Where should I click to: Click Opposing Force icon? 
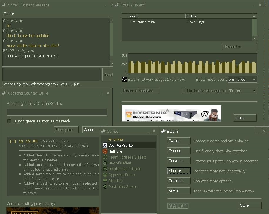point(105,175)
